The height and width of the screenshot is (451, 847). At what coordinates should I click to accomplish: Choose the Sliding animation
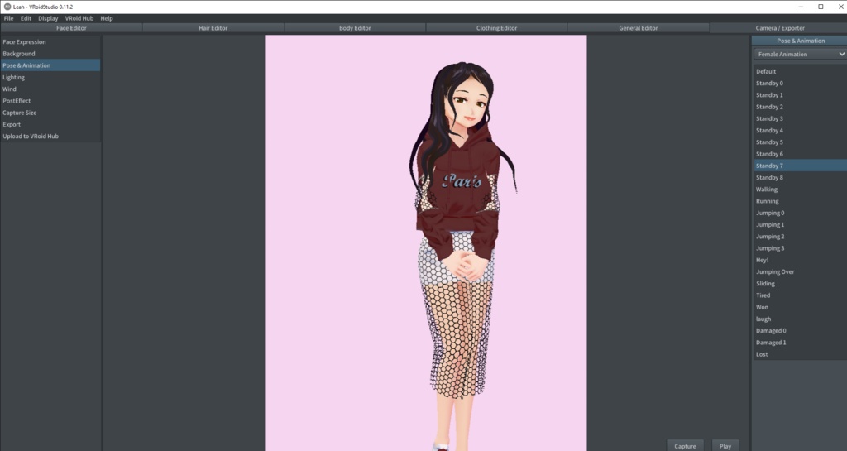(x=800, y=284)
